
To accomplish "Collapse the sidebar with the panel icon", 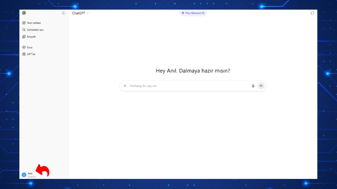I will 64,13.
